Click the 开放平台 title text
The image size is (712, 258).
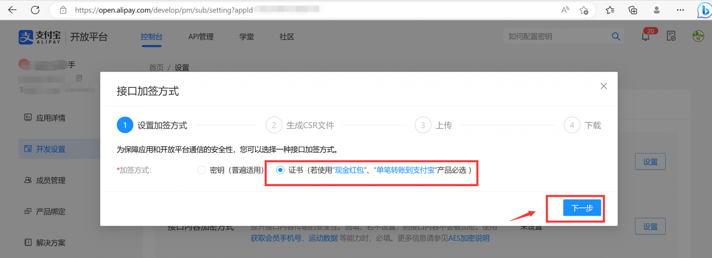[x=89, y=37]
